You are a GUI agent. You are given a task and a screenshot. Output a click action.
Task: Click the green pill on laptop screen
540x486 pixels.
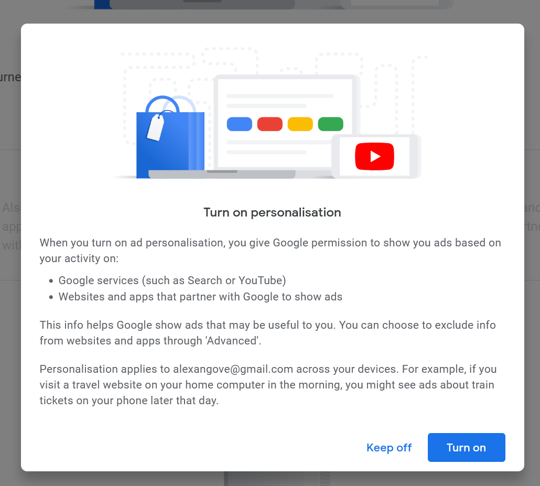[x=331, y=124]
